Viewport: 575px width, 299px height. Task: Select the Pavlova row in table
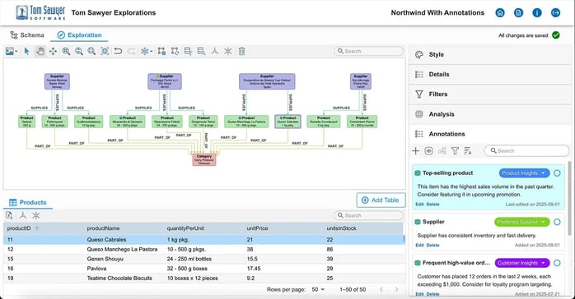pos(204,269)
